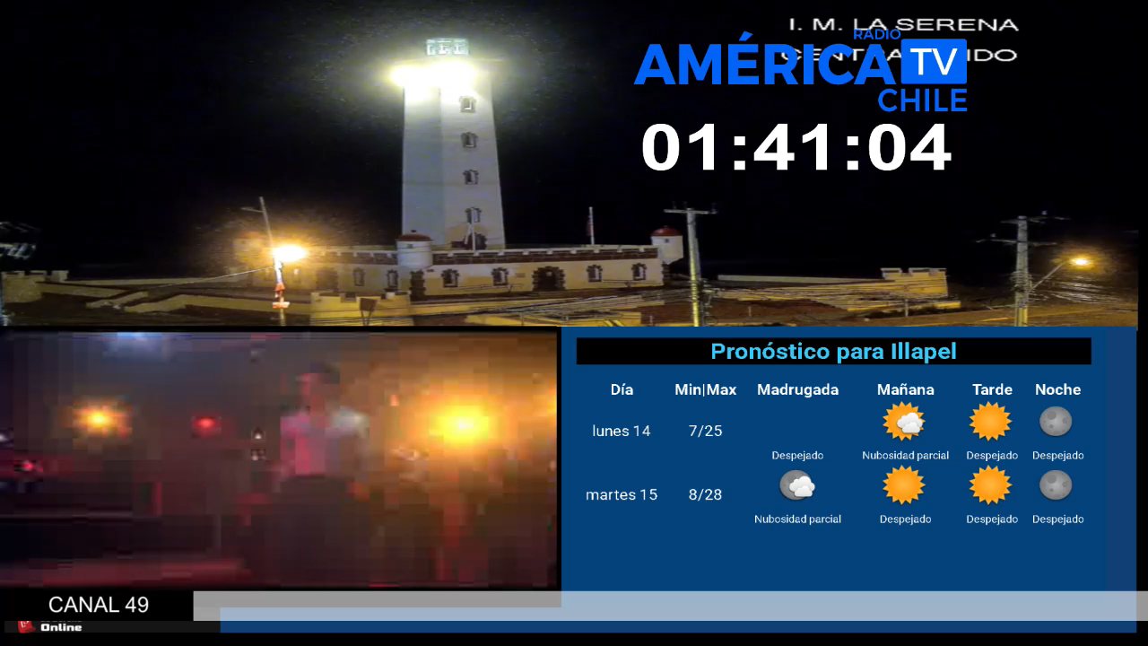The width and height of the screenshot is (1148, 646).
Task: Click martes night moon icon
Action: pyautogui.click(x=1056, y=485)
